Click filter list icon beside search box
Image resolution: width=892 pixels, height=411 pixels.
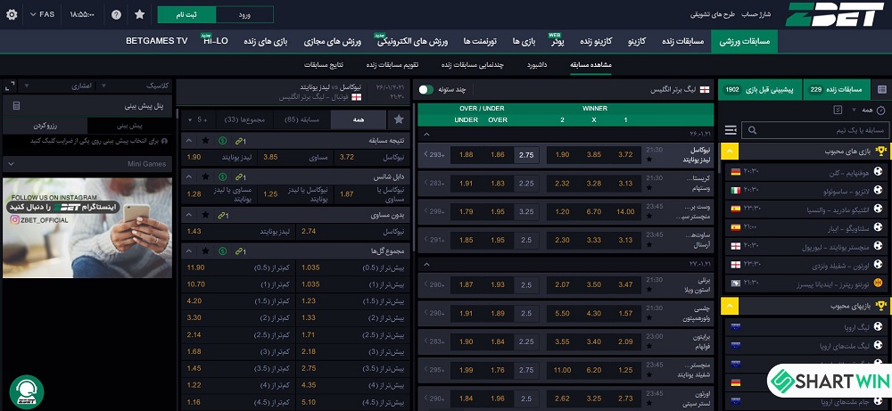point(731,130)
